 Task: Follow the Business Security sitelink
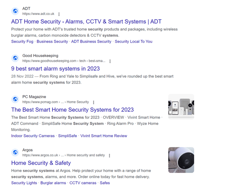[52, 42]
